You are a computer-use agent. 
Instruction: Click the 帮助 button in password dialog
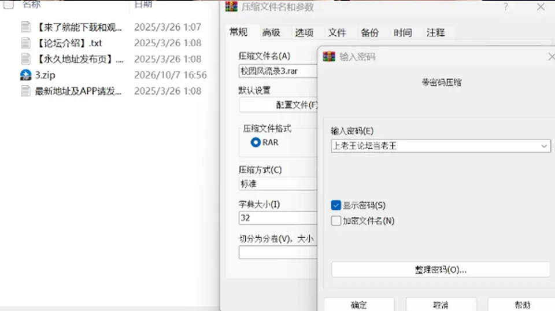[522, 305]
